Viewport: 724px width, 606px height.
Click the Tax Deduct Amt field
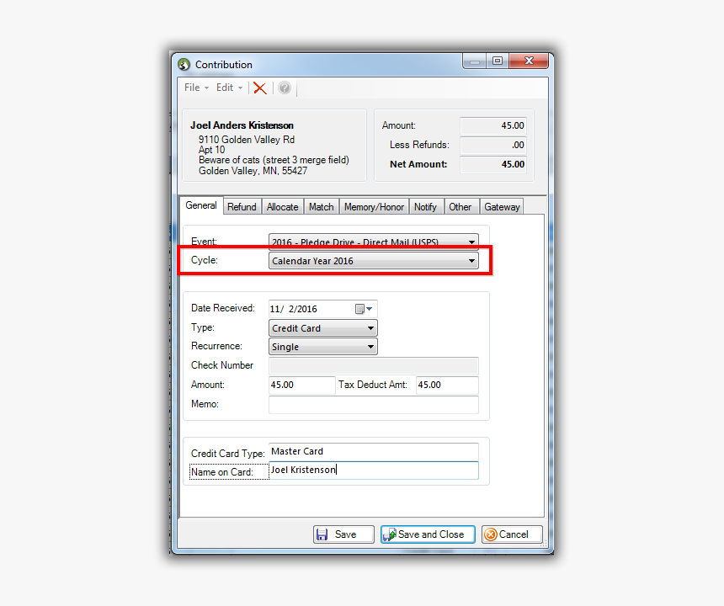446,385
